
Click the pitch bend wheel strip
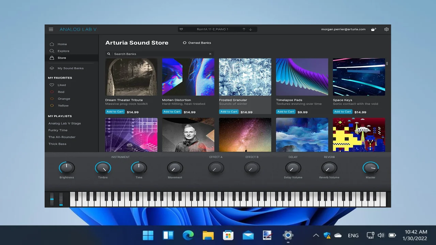point(52,199)
